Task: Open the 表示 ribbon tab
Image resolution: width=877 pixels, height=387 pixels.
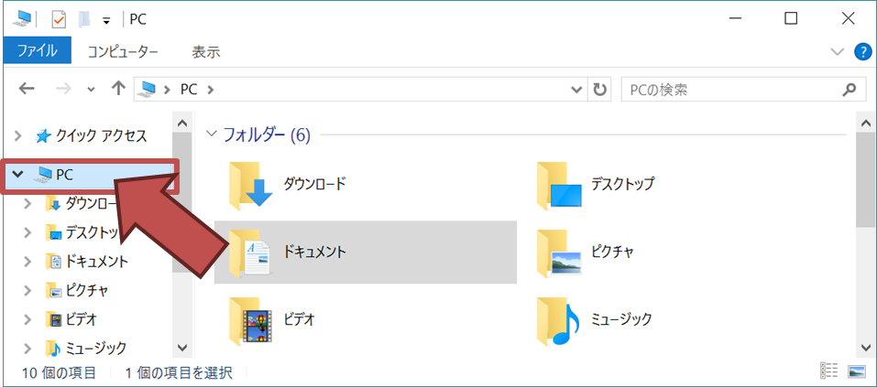Action: pos(205,52)
